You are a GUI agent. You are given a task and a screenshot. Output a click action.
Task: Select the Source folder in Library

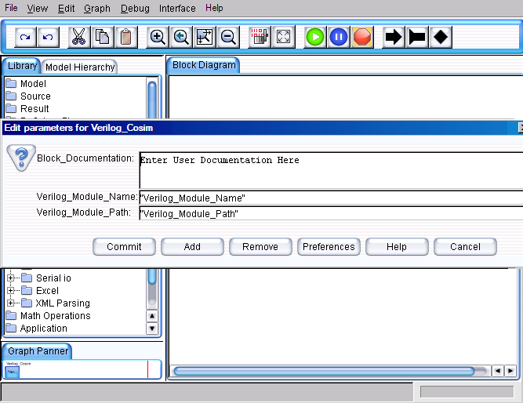pos(28,96)
